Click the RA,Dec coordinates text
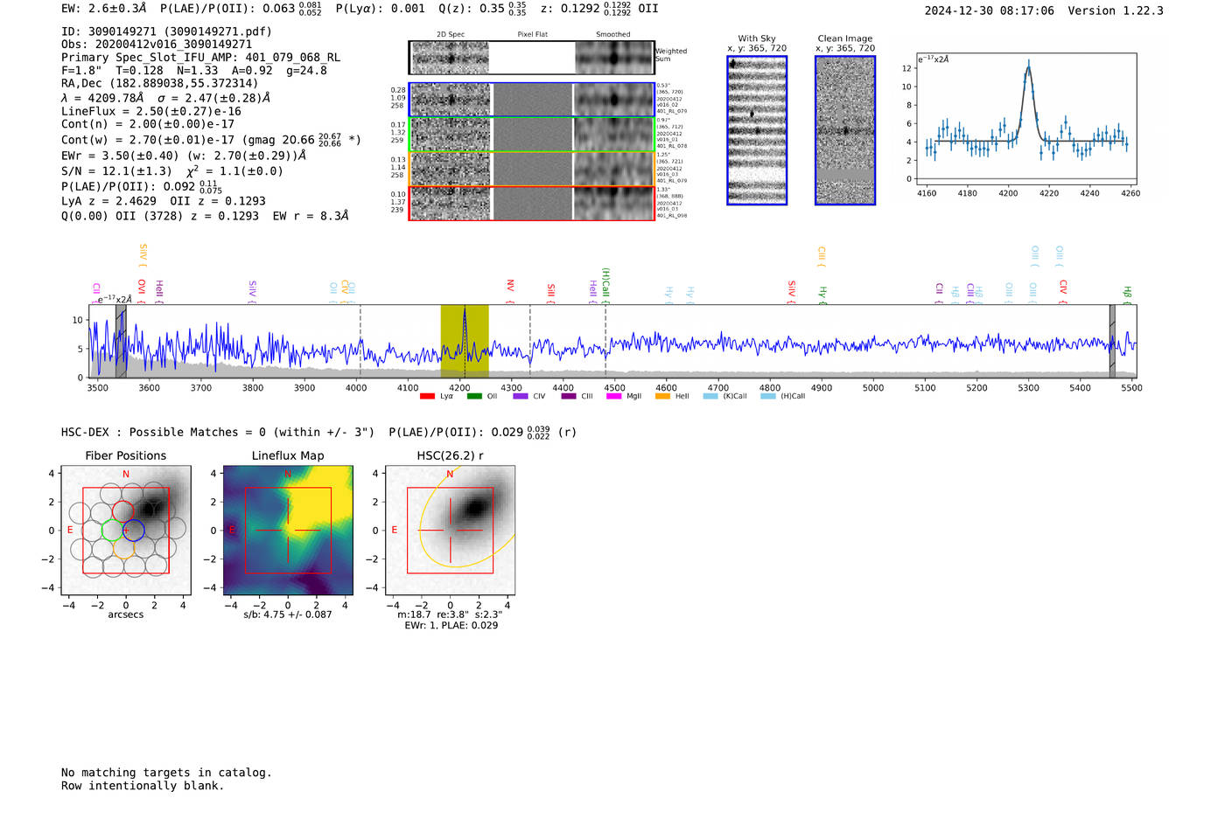 coord(160,84)
